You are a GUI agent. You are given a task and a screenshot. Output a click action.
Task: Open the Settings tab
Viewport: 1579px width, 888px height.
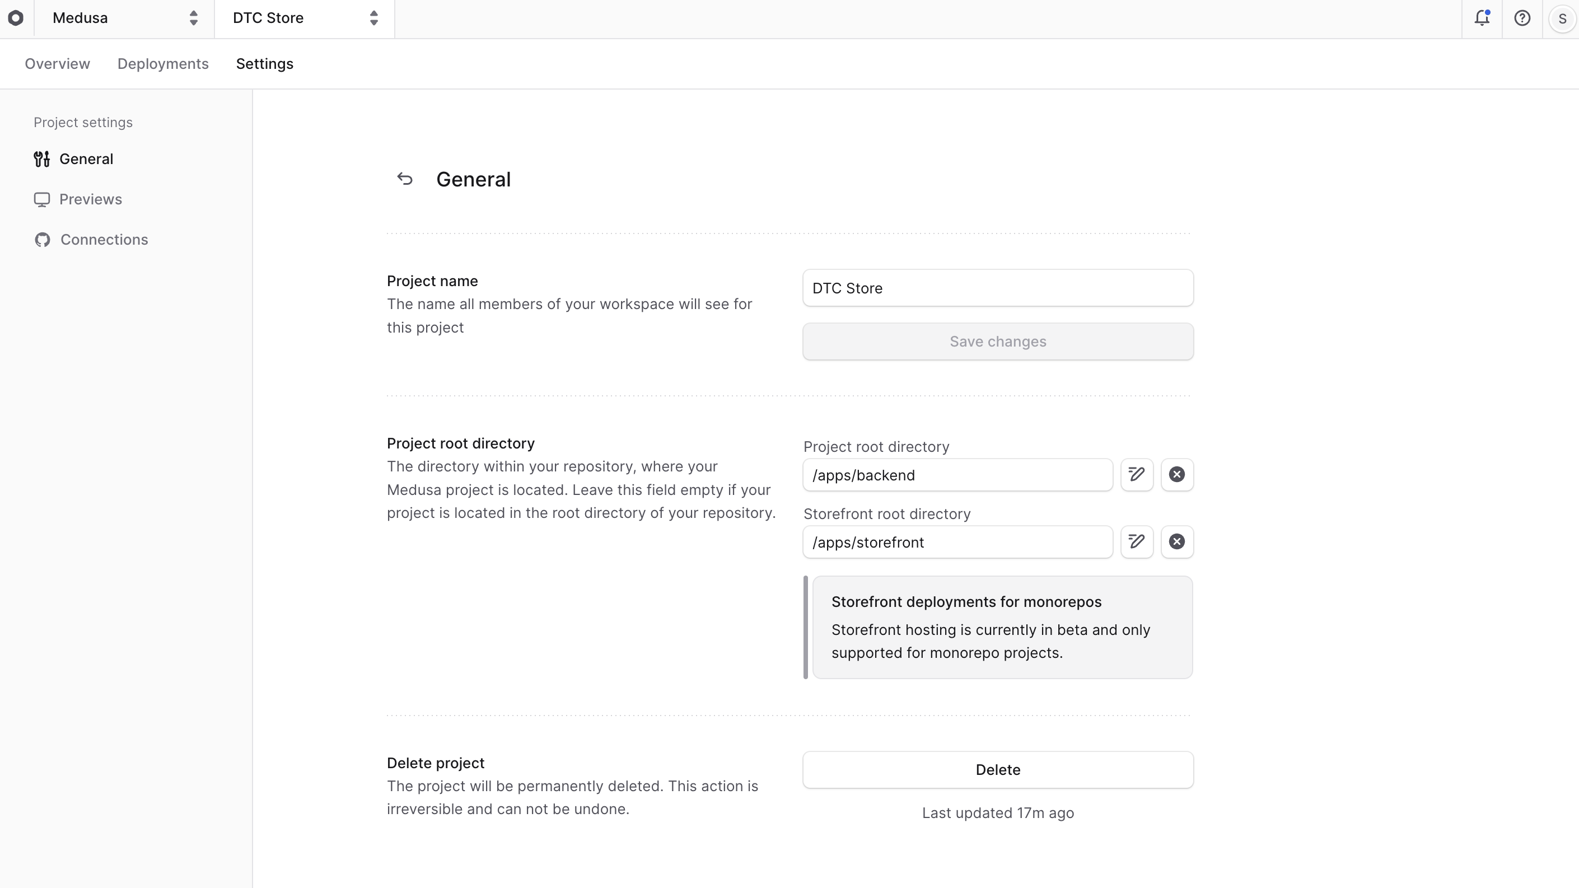264,64
